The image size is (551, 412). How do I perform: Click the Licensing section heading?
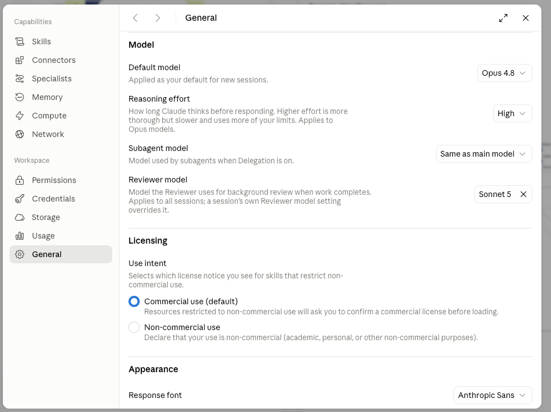click(x=148, y=241)
